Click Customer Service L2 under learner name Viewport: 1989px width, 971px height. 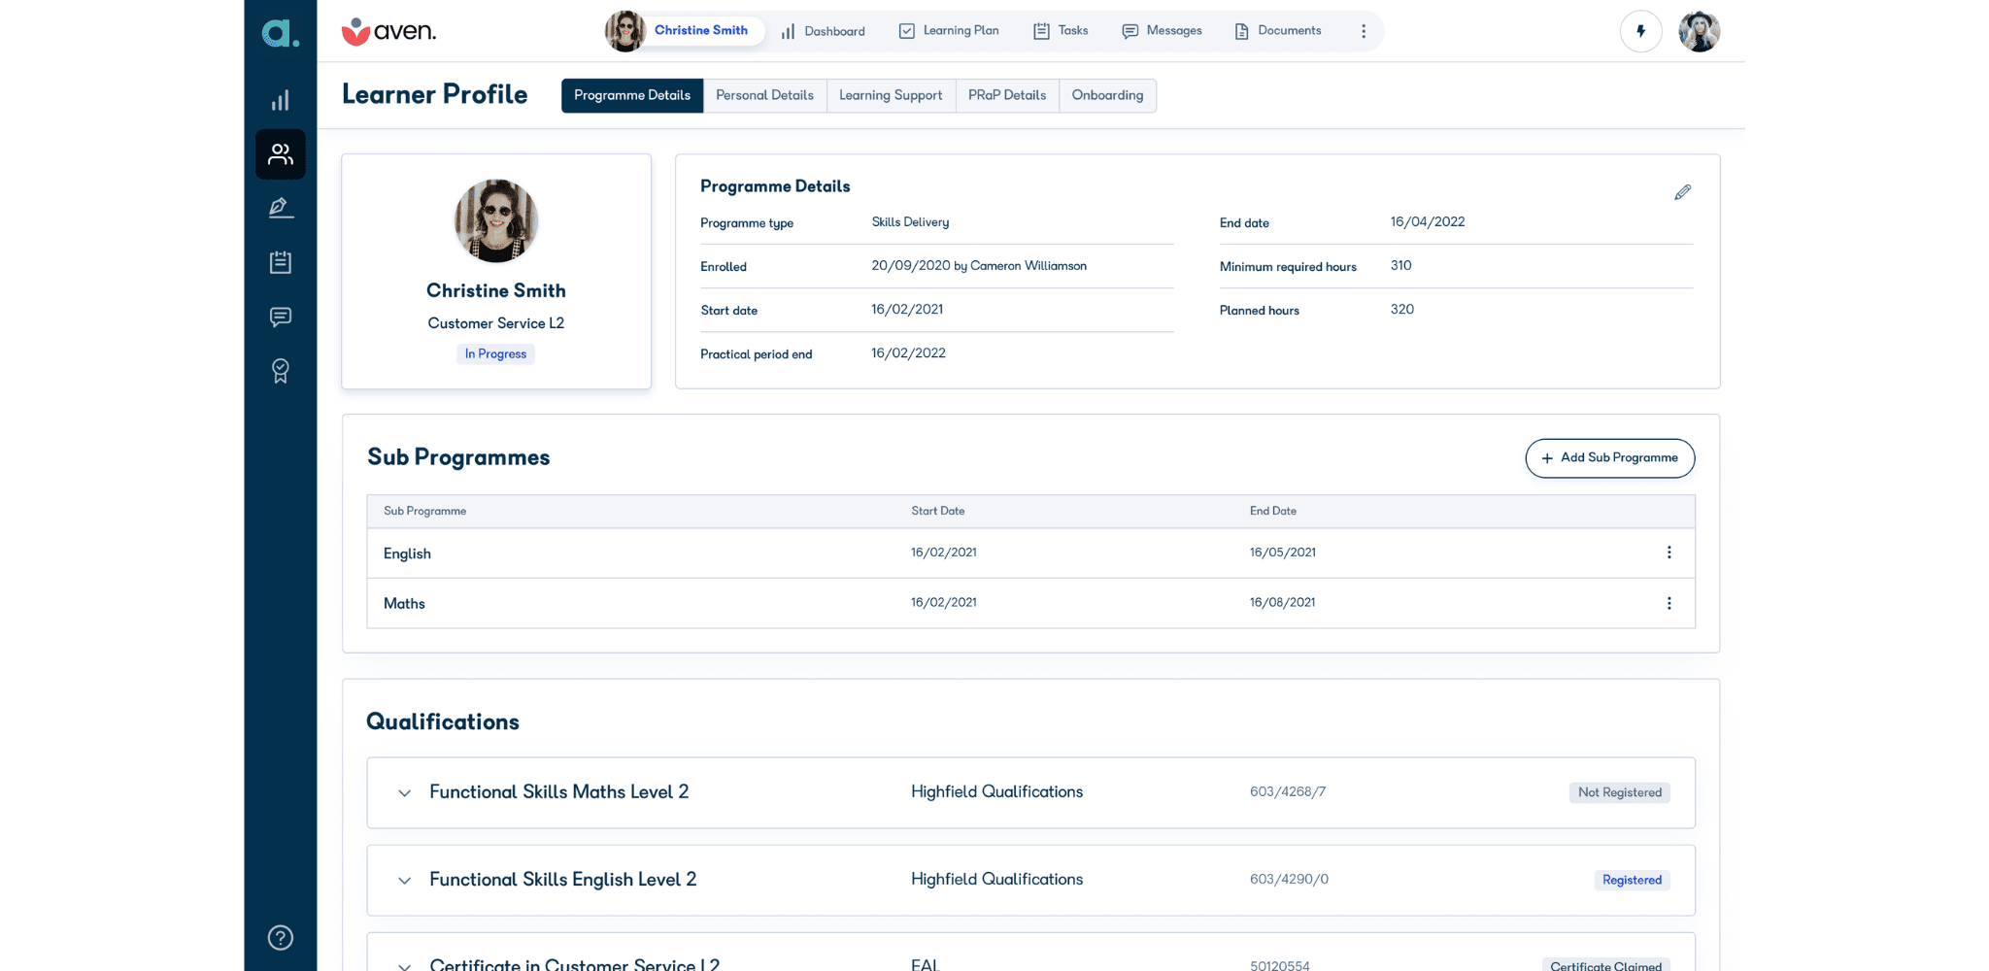point(496,323)
